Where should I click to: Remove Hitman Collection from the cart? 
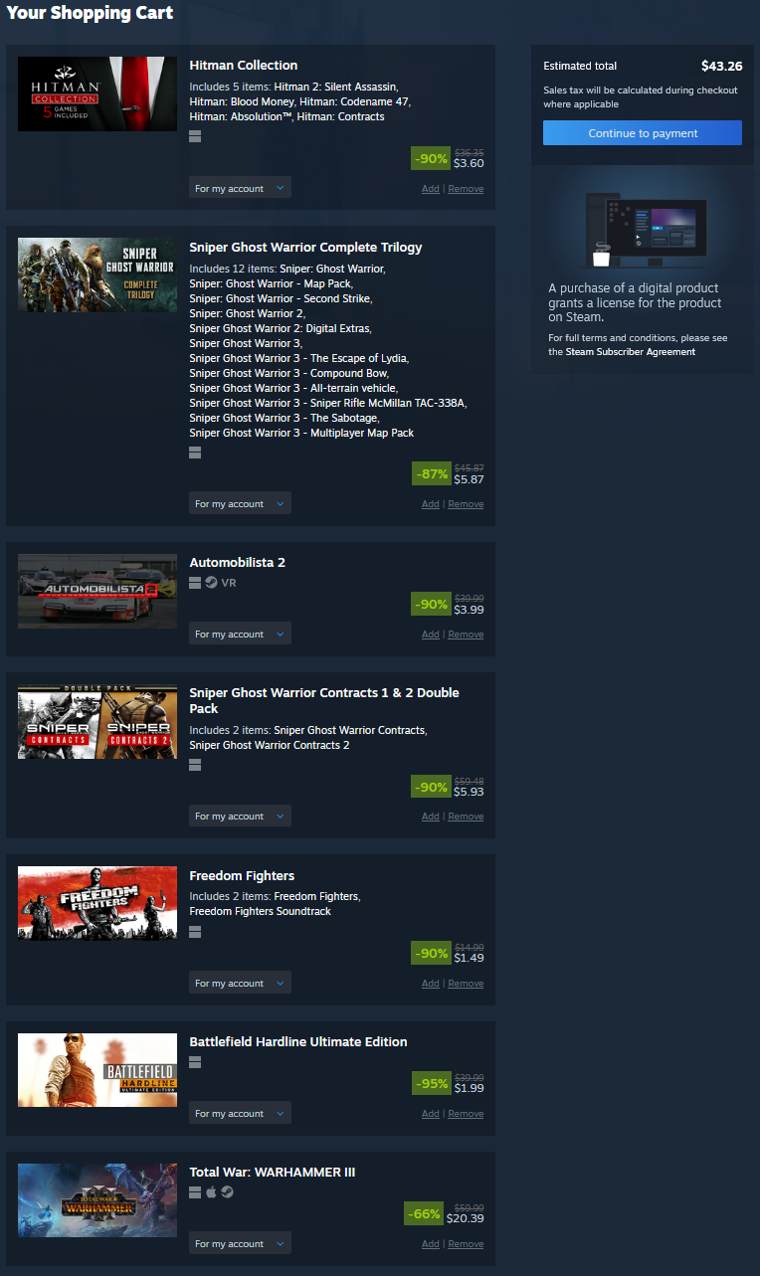click(466, 189)
